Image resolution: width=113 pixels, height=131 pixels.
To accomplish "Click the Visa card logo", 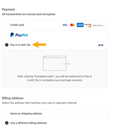I will click(x=65, y=25).
